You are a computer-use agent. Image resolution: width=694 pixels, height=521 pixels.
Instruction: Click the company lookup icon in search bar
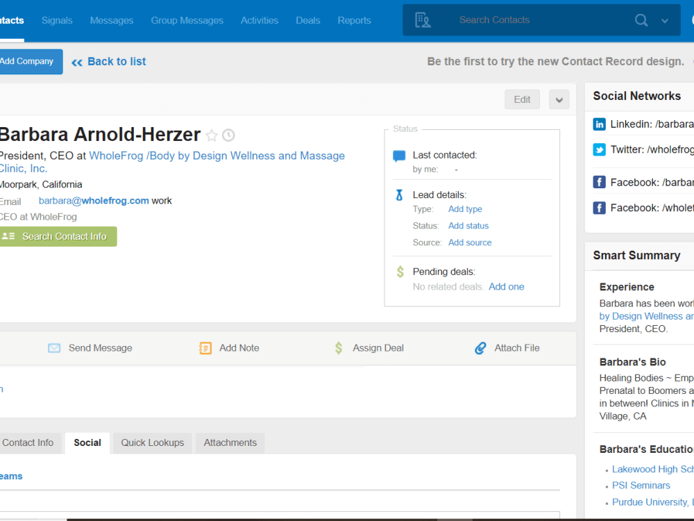(x=423, y=20)
